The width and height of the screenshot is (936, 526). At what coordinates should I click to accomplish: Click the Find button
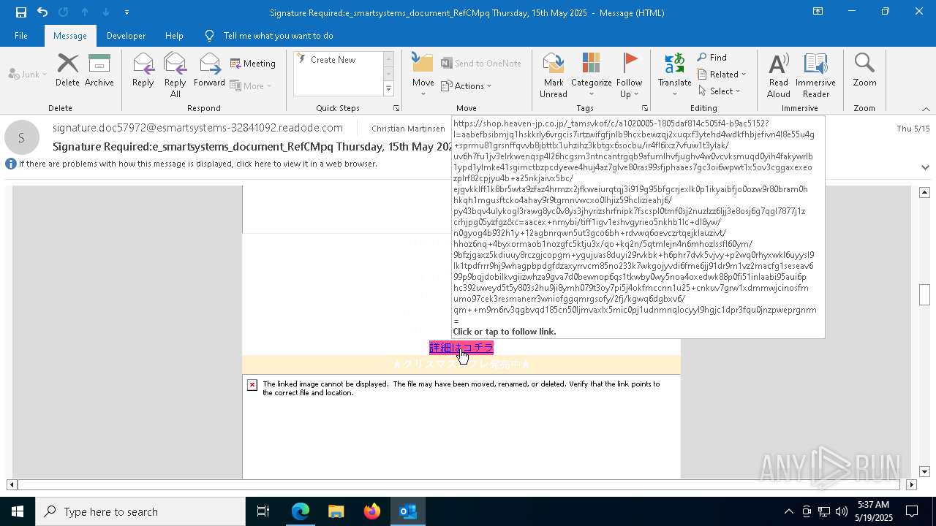[x=712, y=58]
